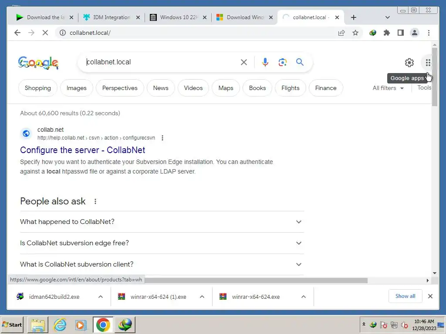Click the horizontal scrollbar thumb
This screenshot has width=446, height=334.
pyautogui.click(x=256, y=281)
